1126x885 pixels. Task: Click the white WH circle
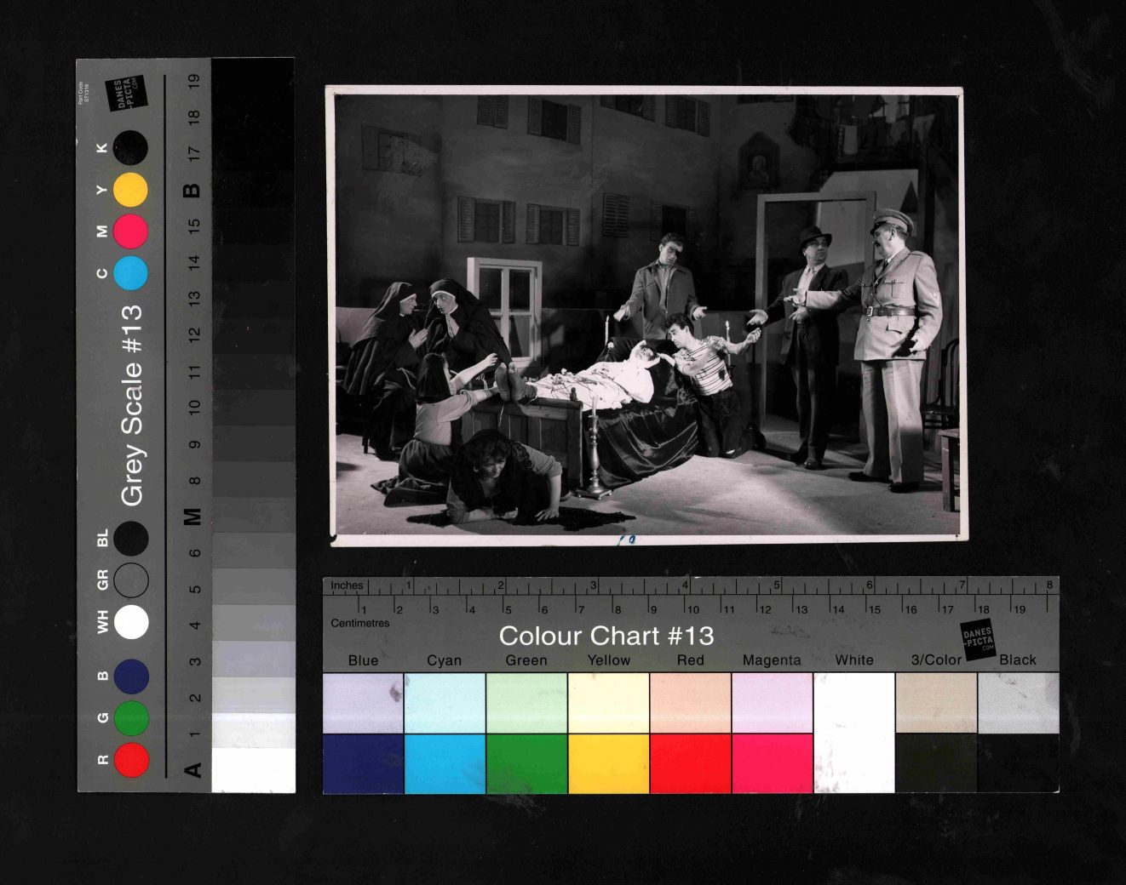(x=131, y=622)
